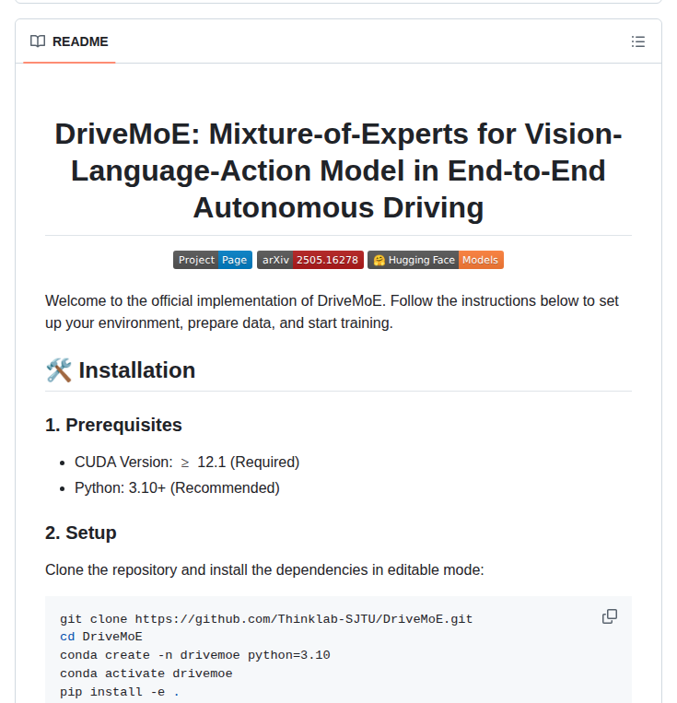677x703 pixels.
Task: Click the DriveMoE title heading
Action: [339, 170]
